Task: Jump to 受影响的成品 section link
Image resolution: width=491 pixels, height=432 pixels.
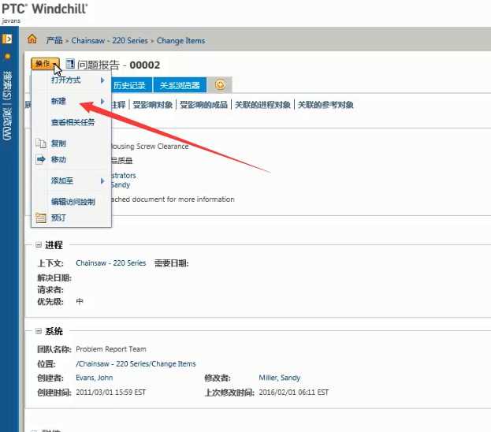Action: pyautogui.click(x=203, y=105)
